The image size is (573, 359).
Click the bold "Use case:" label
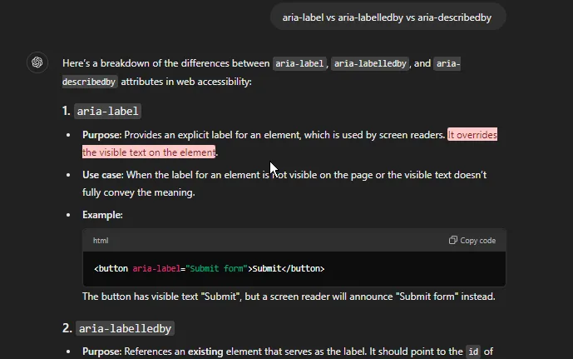[x=102, y=175]
